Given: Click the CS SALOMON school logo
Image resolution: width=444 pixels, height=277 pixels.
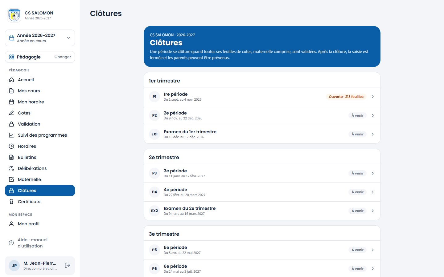Looking at the screenshot, I should pyautogui.click(x=14, y=15).
